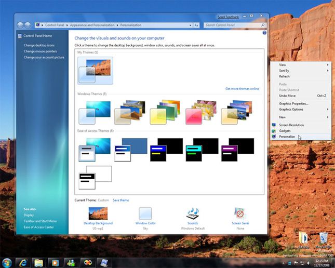Launch Internet Explorer from taskbar

click(23, 263)
